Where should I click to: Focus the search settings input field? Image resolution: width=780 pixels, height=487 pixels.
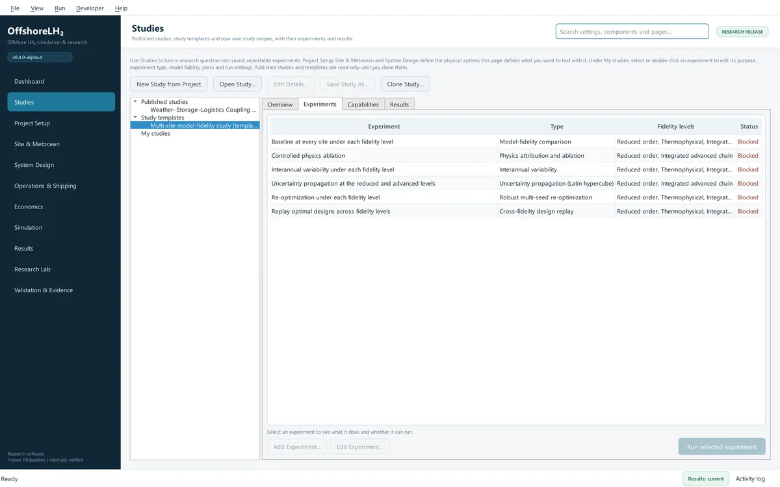tap(632, 31)
